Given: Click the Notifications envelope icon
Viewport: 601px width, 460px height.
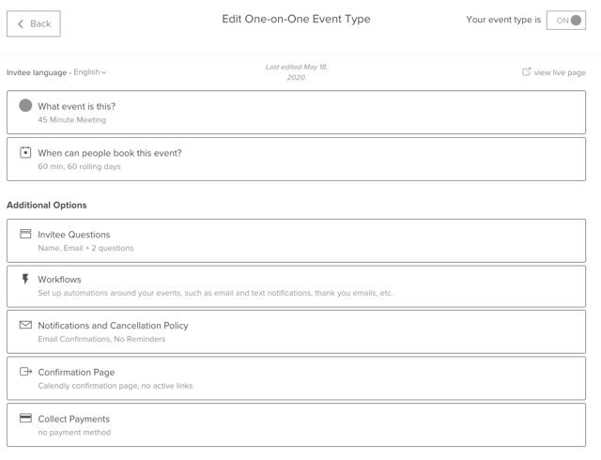Looking at the screenshot, I should pyautogui.click(x=25, y=325).
